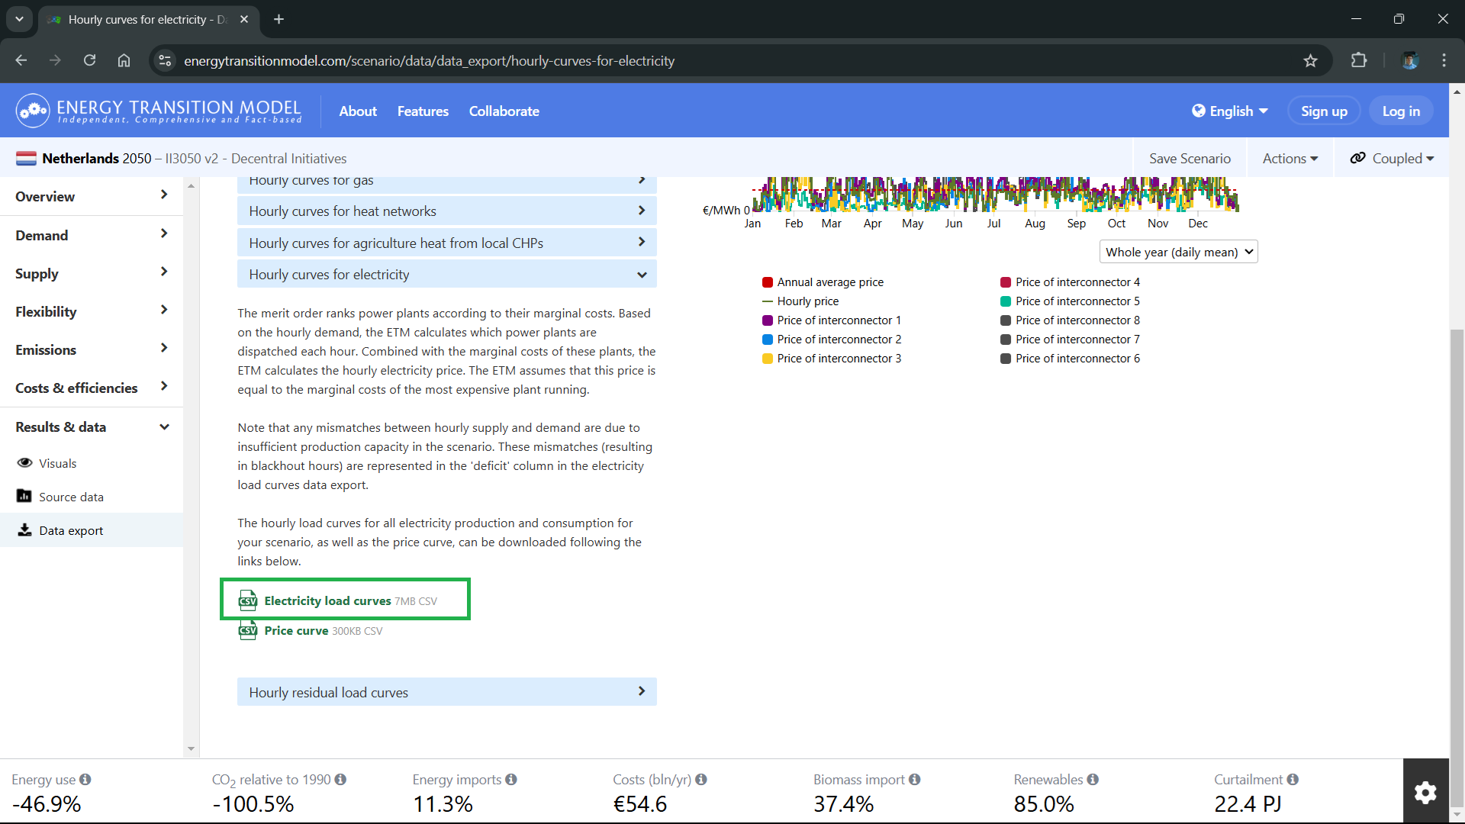Click info icon next to Energy use
The image size is (1465, 824).
[x=85, y=779]
